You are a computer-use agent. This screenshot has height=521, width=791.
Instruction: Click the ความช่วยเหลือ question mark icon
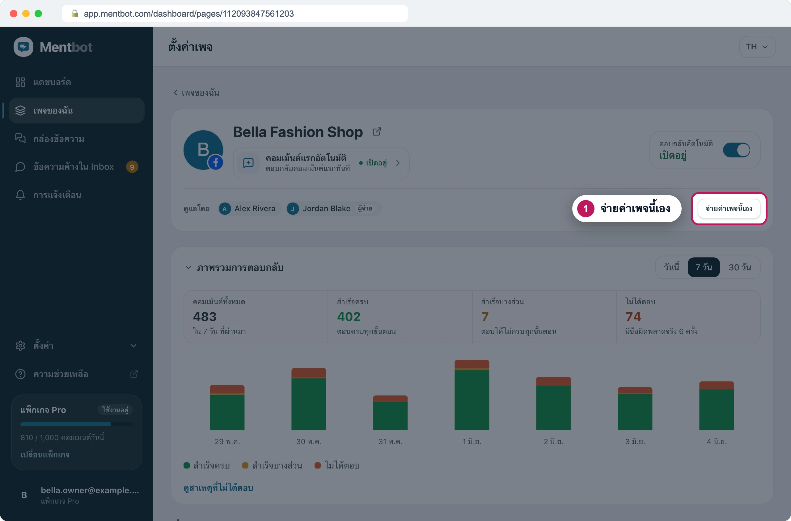pyautogui.click(x=20, y=374)
